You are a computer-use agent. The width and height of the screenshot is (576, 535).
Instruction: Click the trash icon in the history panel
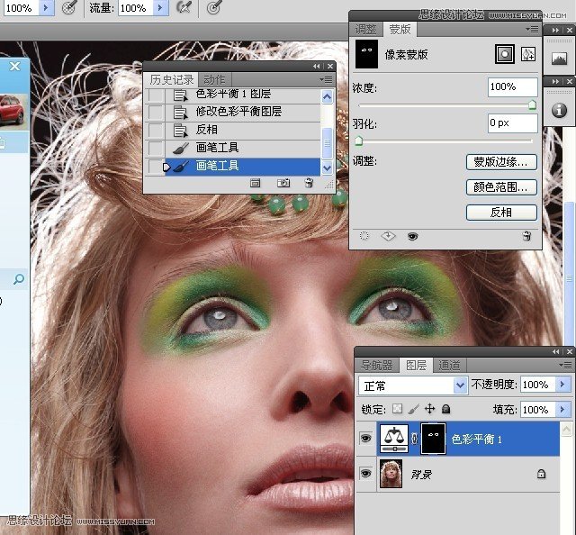tap(309, 183)
